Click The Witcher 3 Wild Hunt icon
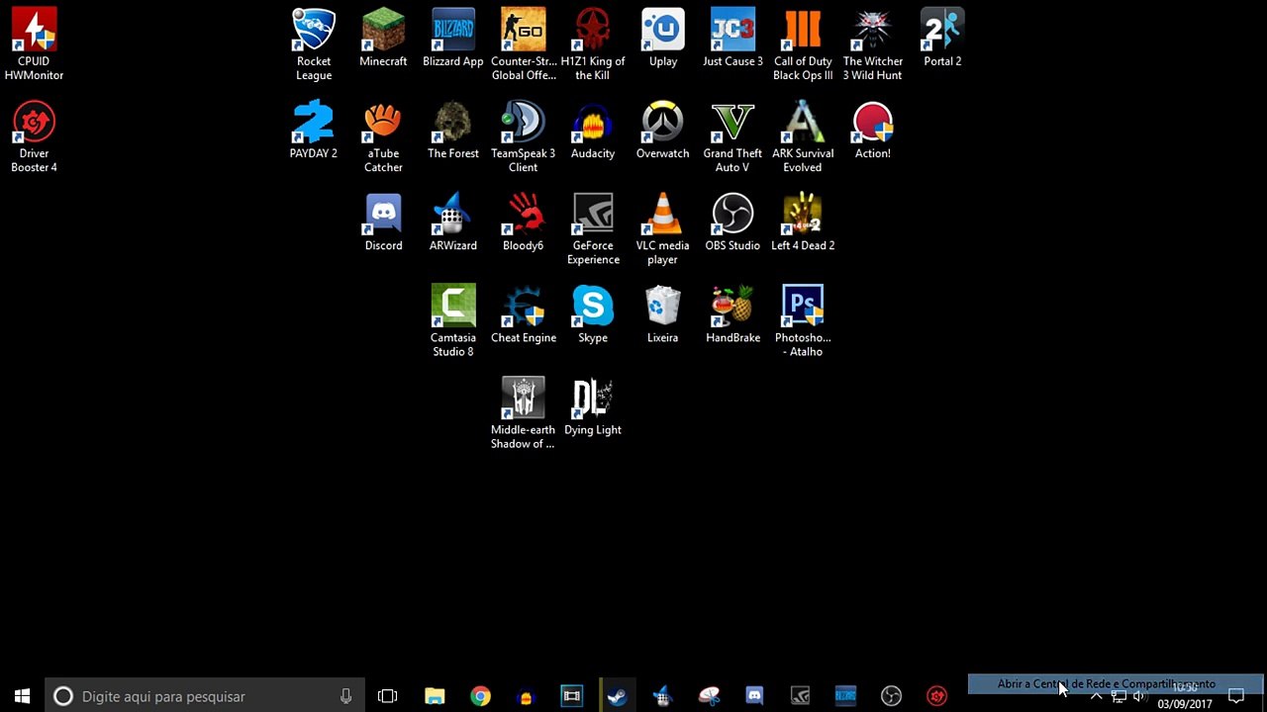Viewport: 1267px width, 712px height. coord(873,44)
